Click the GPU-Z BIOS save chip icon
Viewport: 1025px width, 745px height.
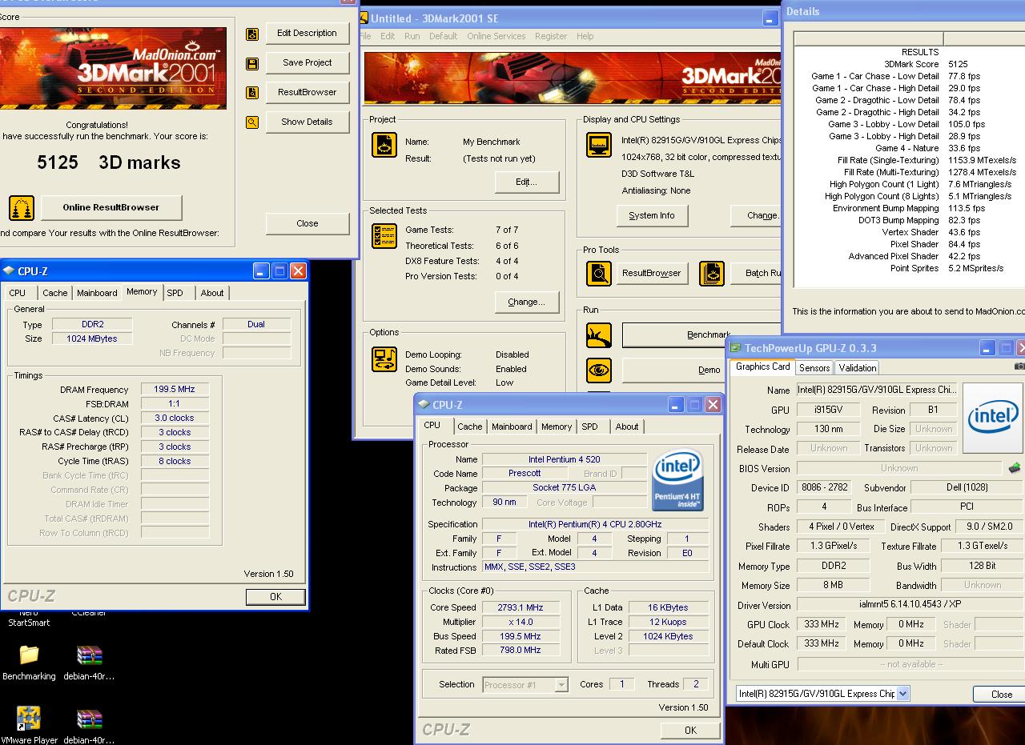1014,468
